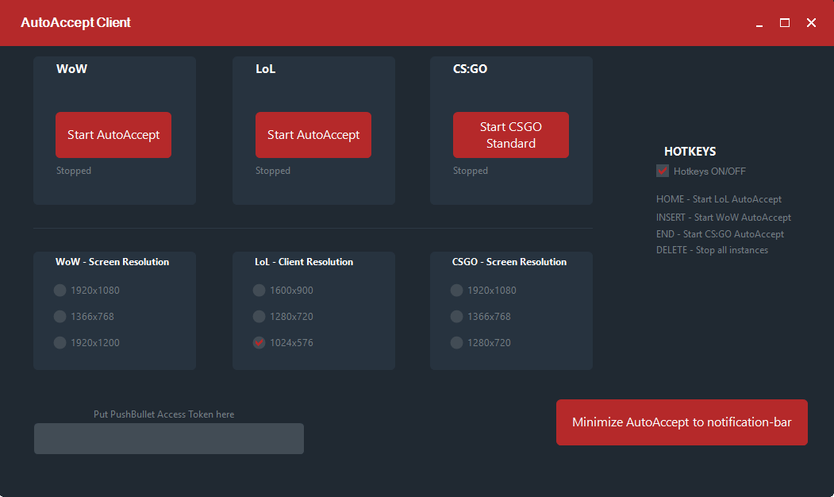
Task: Click 'HOME - Start LoL AutoAccept' text
Action: 719,199
